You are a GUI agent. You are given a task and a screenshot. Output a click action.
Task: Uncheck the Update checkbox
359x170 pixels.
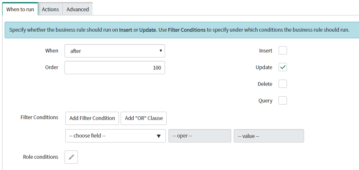click(282, 67)
